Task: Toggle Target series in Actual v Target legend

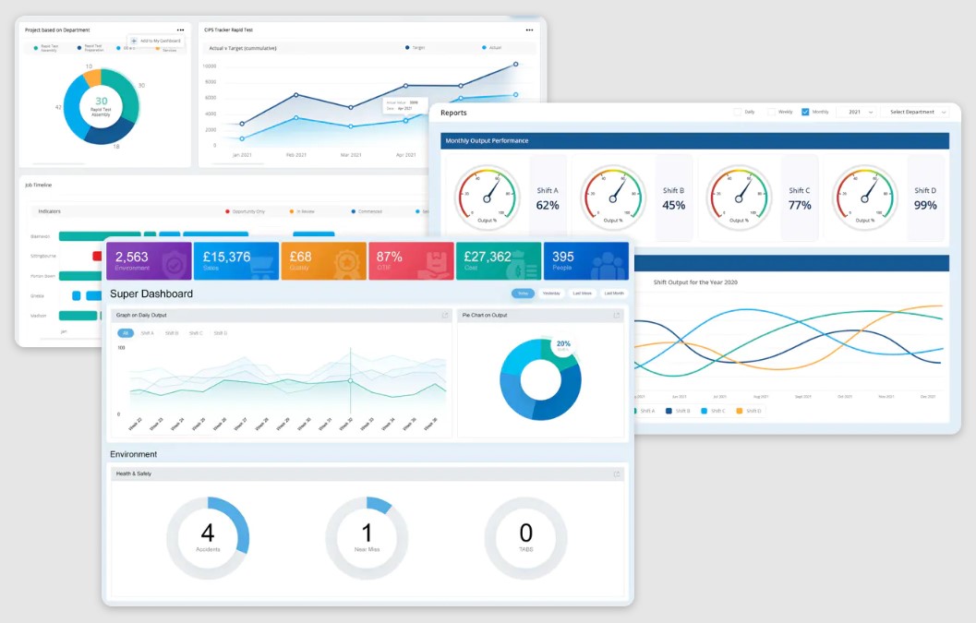Action: click(x=416, y=48)
